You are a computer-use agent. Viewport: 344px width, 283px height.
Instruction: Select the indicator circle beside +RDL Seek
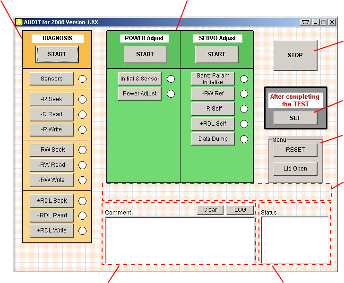click(83, 201)
